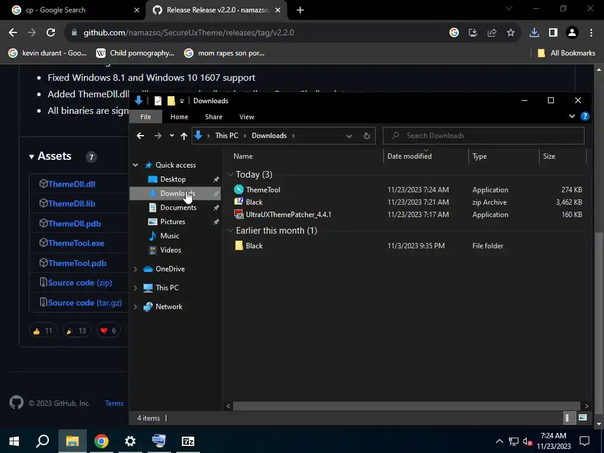Unpin Documents from Quick access

coord(216,208)
